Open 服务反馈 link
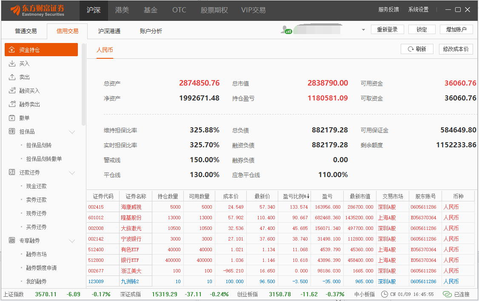 (388, 9)
